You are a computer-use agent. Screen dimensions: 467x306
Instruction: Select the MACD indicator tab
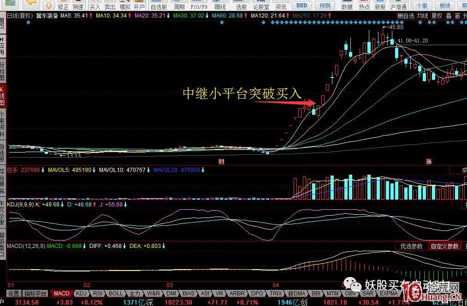click(x=62, y=294)
